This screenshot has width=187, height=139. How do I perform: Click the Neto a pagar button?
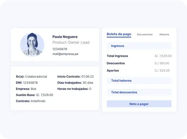click(139, 104)
